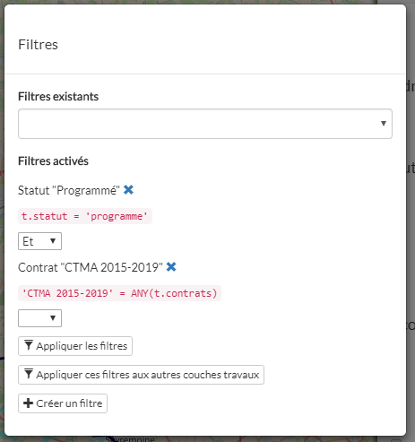
Task: Click the Contrat "CTMA 2015-2019" filter label
Action: click(x=91, y=267)
